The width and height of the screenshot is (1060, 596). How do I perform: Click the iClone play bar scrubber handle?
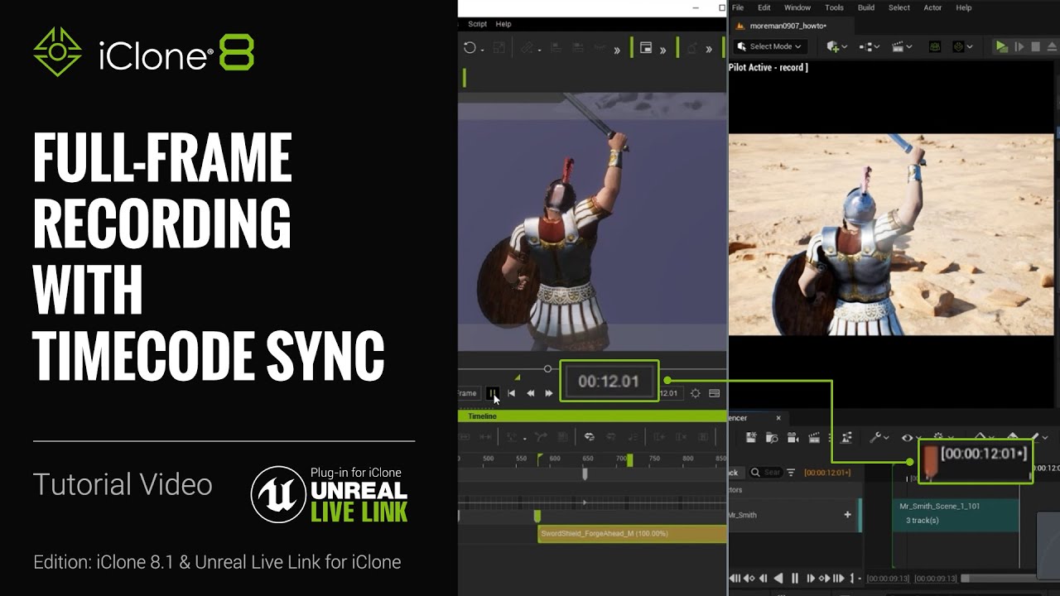547,368
